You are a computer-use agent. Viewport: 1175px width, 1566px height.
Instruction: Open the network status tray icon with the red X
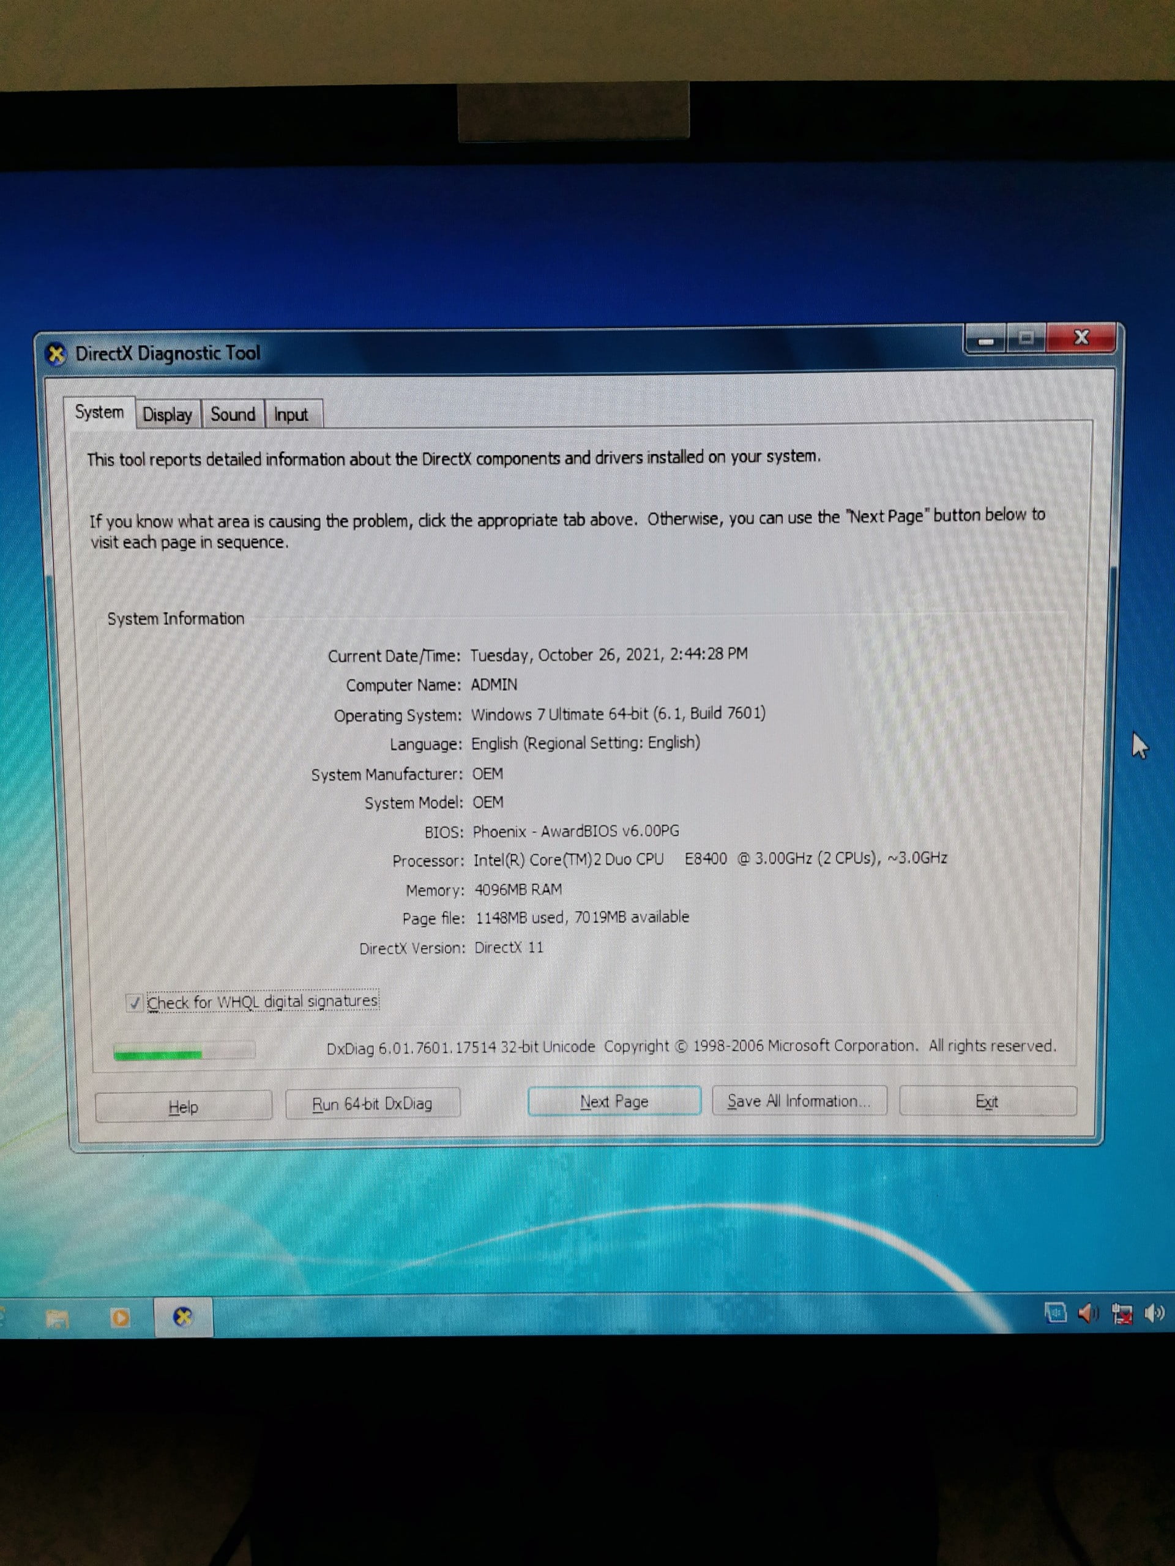(x=1122, y=1314)
